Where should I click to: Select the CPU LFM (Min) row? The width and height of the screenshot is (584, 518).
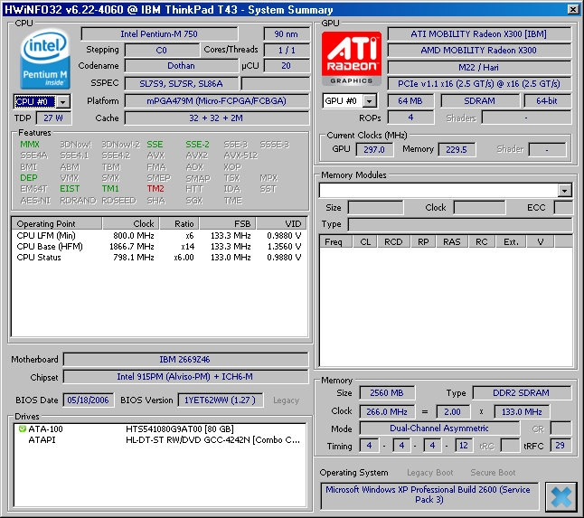tap(159, 236)
